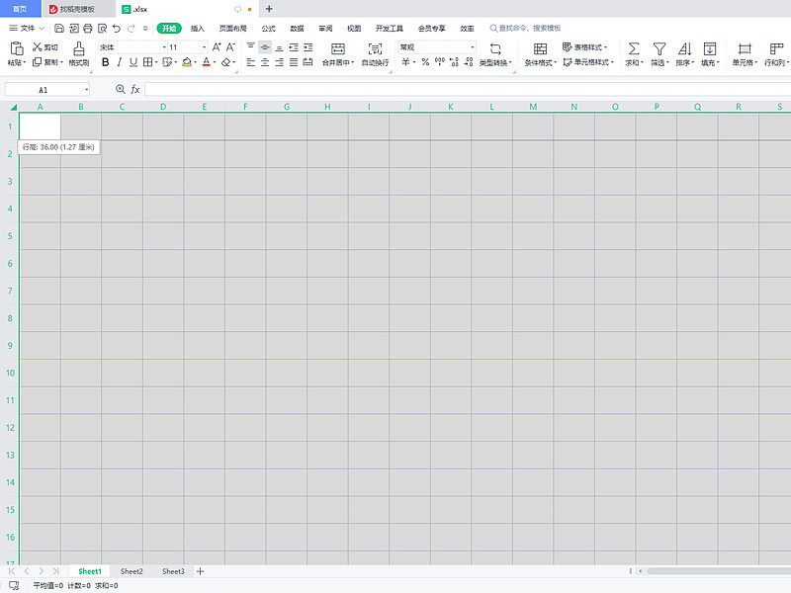Redo the last undone action
The height and width of the screenshot is (593, 791).
[x=132, y=29]
